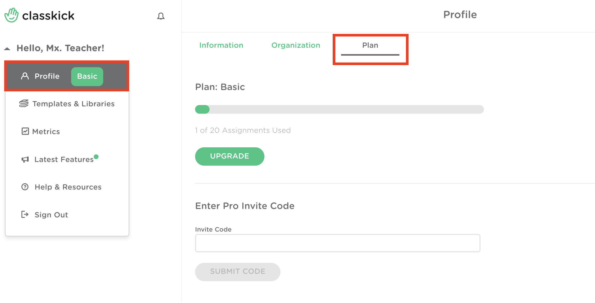Screen dimensions: 595x303
Task: Click the green Basic plan badge
Action: point(87,76)
